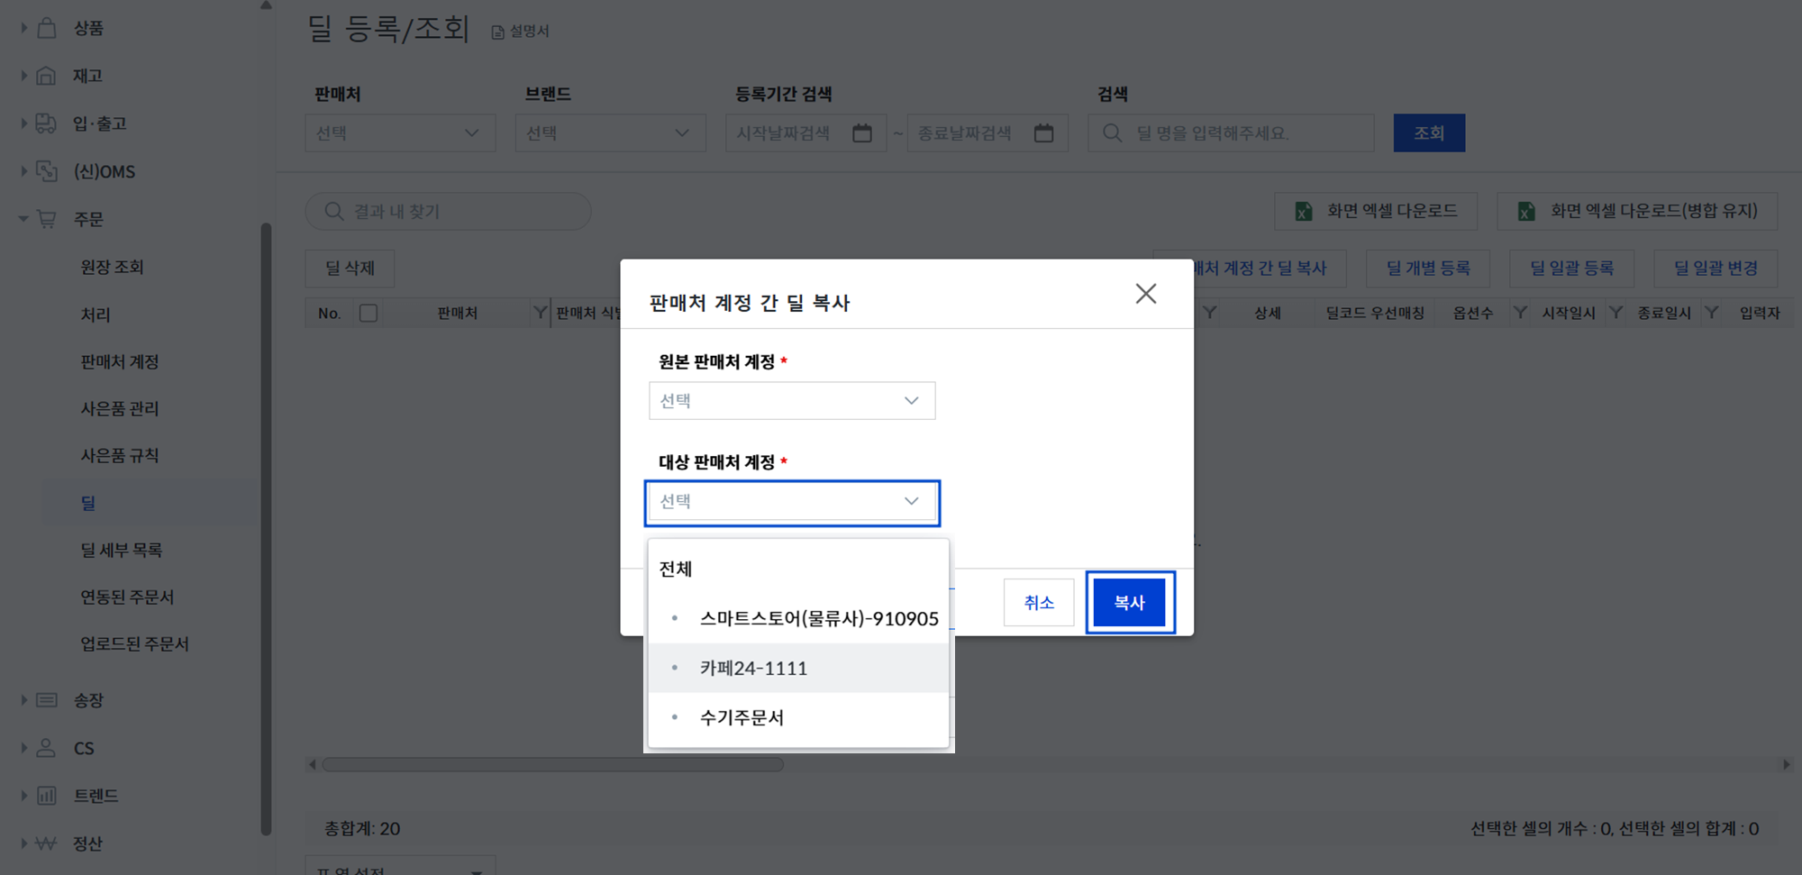Viewport: 1802px width, 875px height.
Task: Click the 트렌드 chart icon
Action: pos(46,796)
